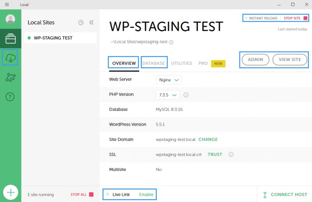Click the WP-STAGING TEST main heading

point(166,26)
